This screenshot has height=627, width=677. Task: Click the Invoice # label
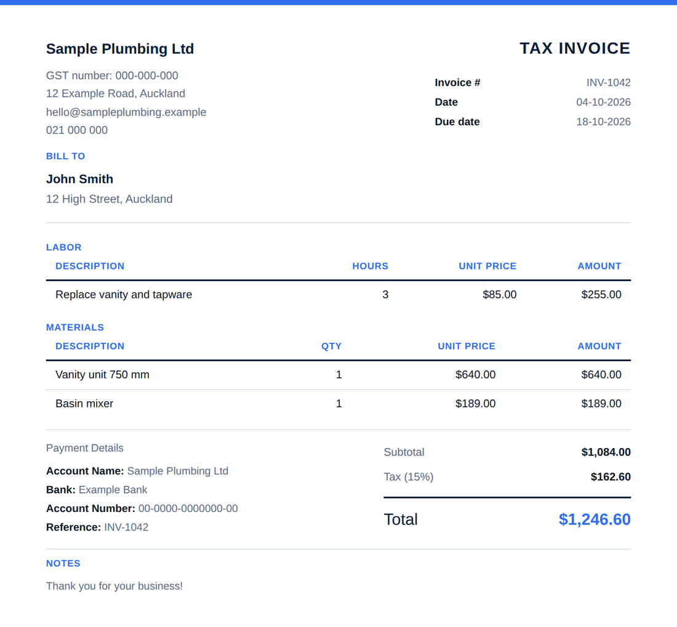(x=457, y=82)
